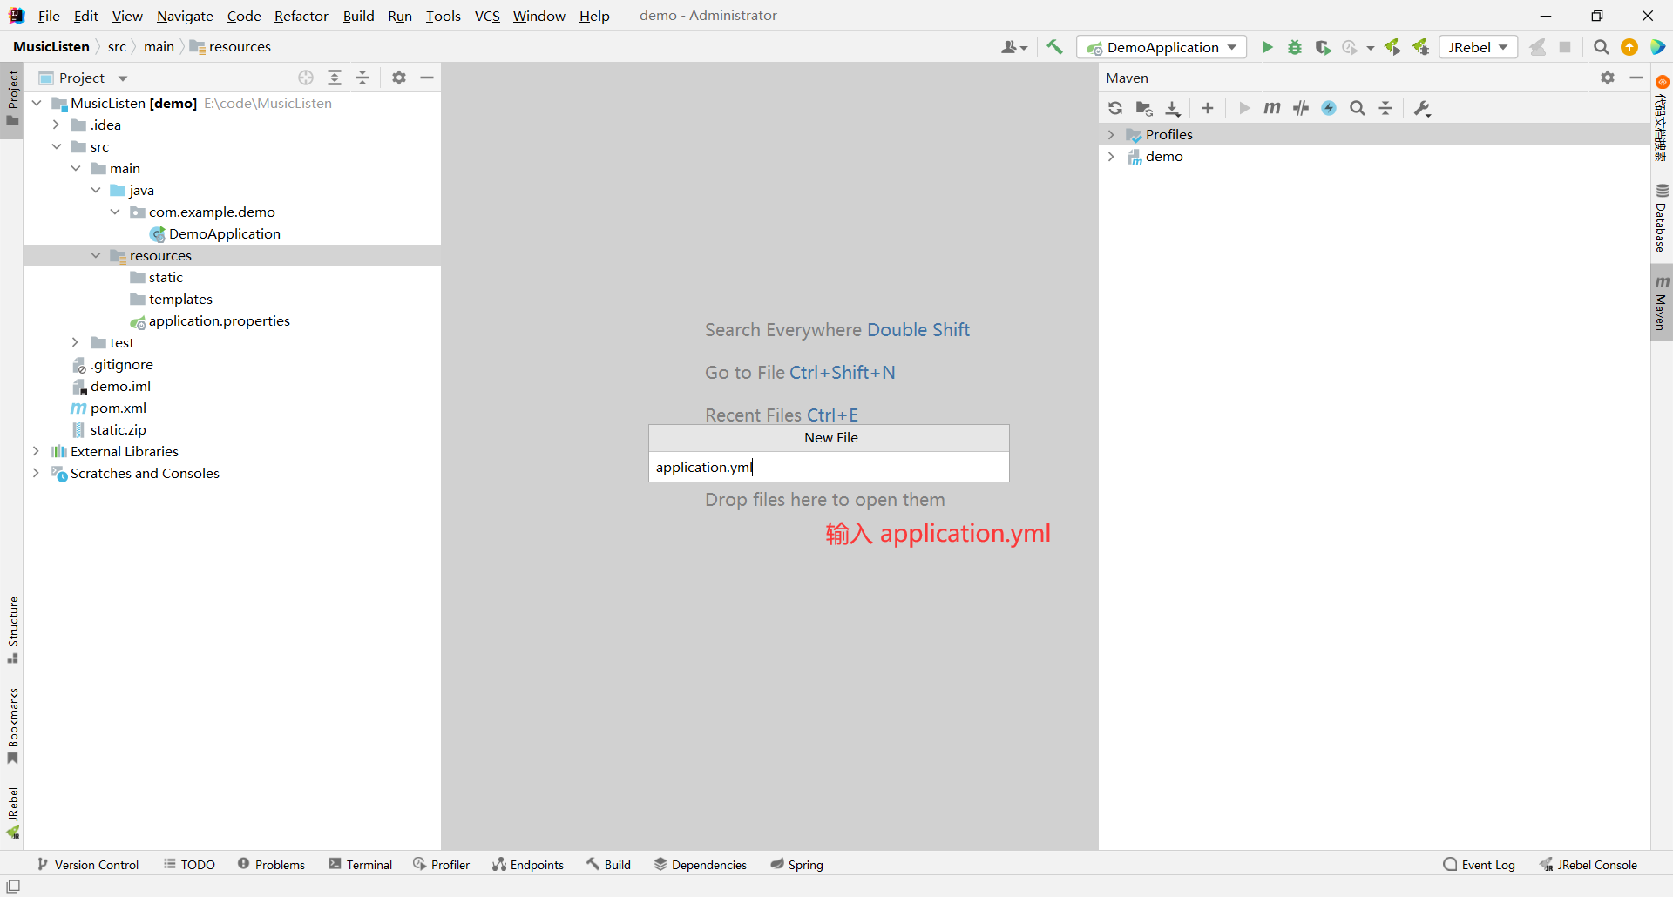Expand all nodes in Project panel
The width and height of the screenshot is (1673, 897).
pyautogui.click(x=335, y=78)
